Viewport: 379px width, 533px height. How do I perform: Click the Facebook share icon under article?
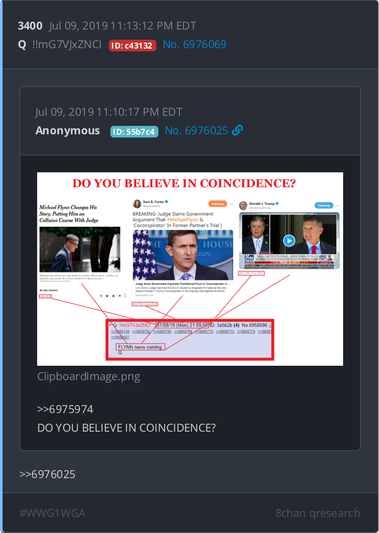(x=101, y=296)
